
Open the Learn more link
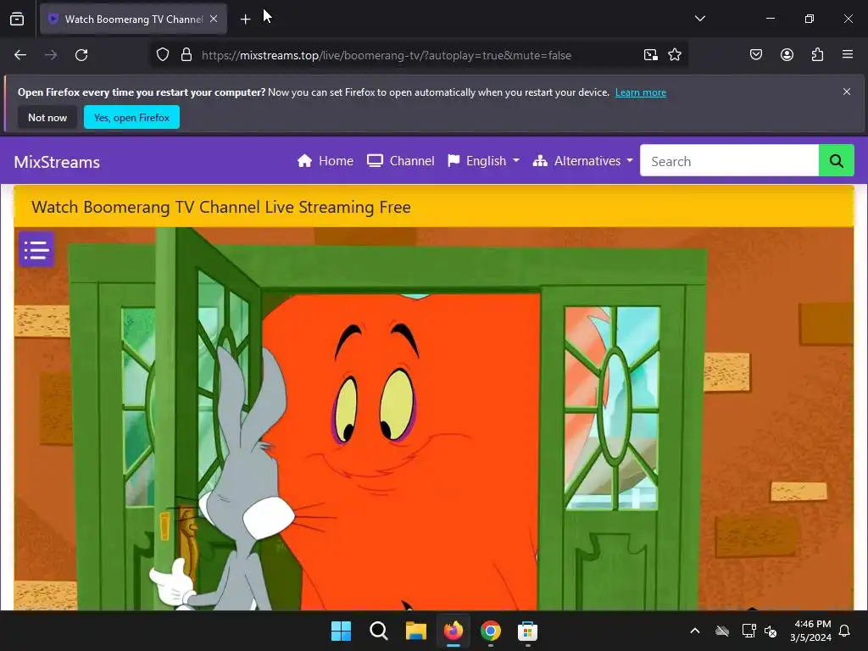641,92
